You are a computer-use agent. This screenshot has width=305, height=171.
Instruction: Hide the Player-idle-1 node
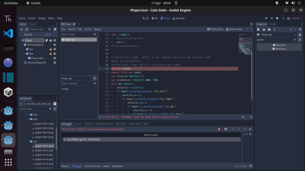pyautogui.click(x=55, y=58)
